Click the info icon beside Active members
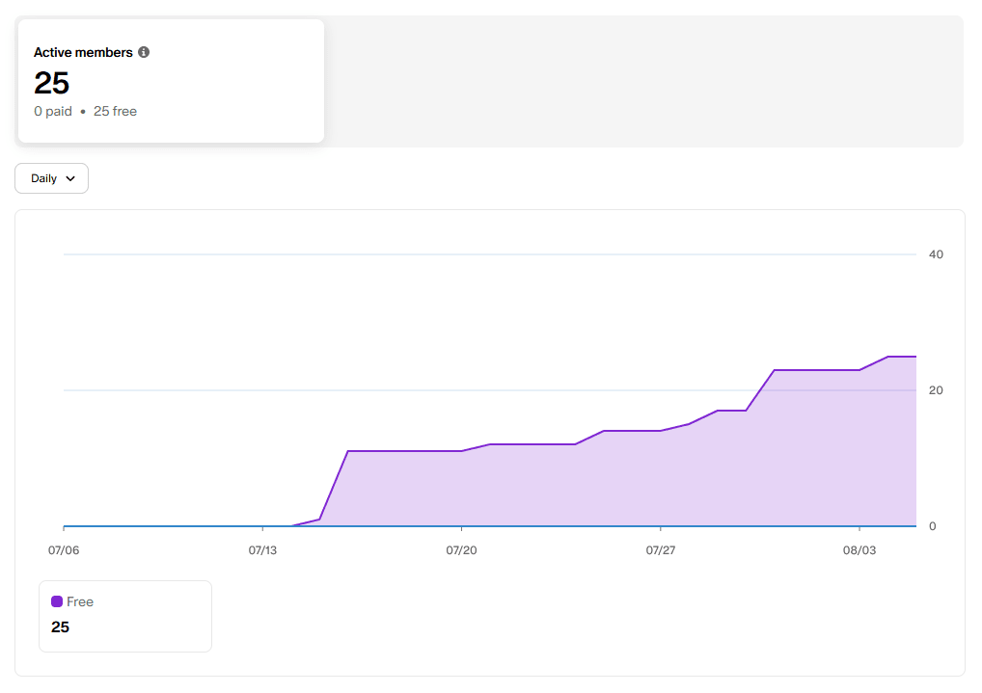 144,52
